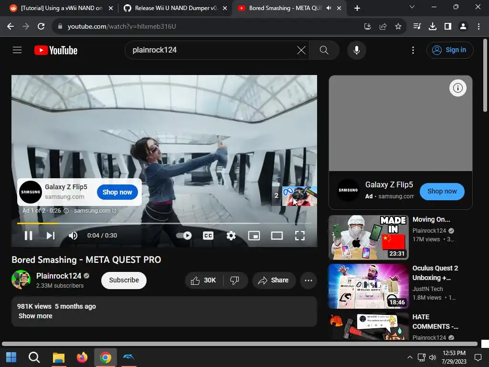This screenshot has height=367, width=489.
Task: Open File Explorer from the taskbar
Action: click(x=58, y=357)
